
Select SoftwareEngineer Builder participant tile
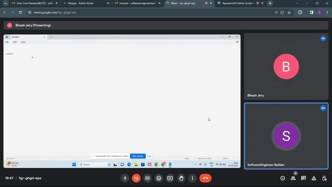[x=286, y=136]
